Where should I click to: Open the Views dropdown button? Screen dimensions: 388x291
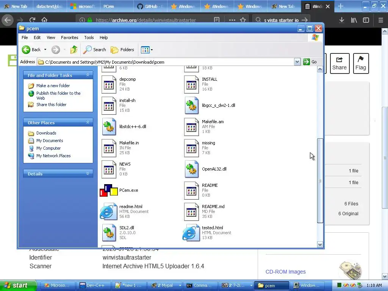(x=147, y=50)
